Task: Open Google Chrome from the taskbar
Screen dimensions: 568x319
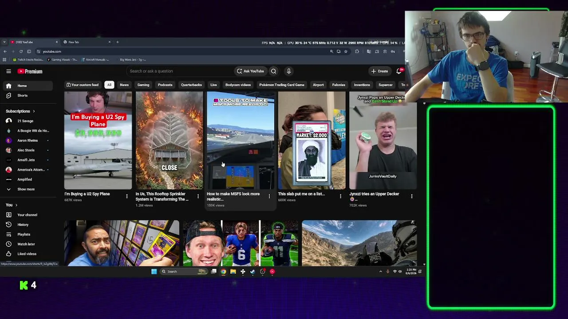Action: tap(223, 272)
